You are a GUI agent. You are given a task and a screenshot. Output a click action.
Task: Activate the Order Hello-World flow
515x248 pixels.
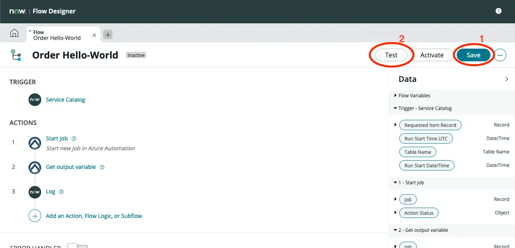[x=432, y=55]
